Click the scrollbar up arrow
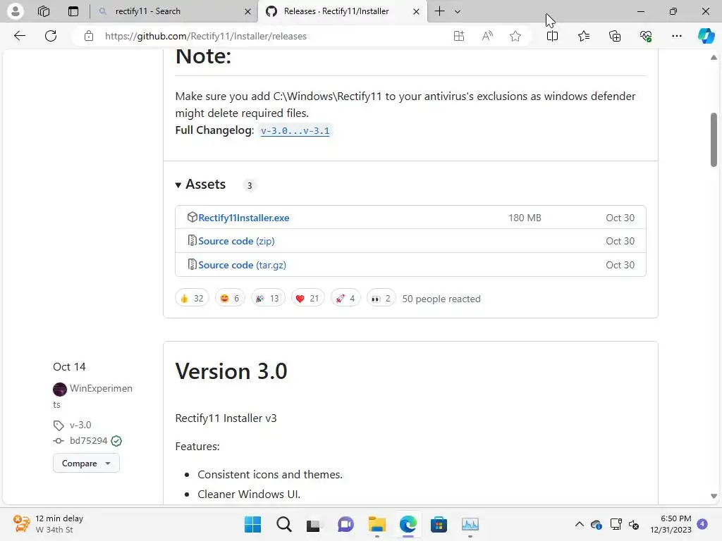 (714, 58)
